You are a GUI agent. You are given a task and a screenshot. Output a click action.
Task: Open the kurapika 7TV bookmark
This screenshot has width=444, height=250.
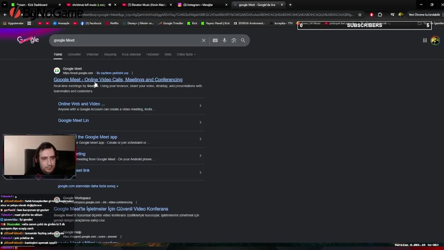click(281, 23)
